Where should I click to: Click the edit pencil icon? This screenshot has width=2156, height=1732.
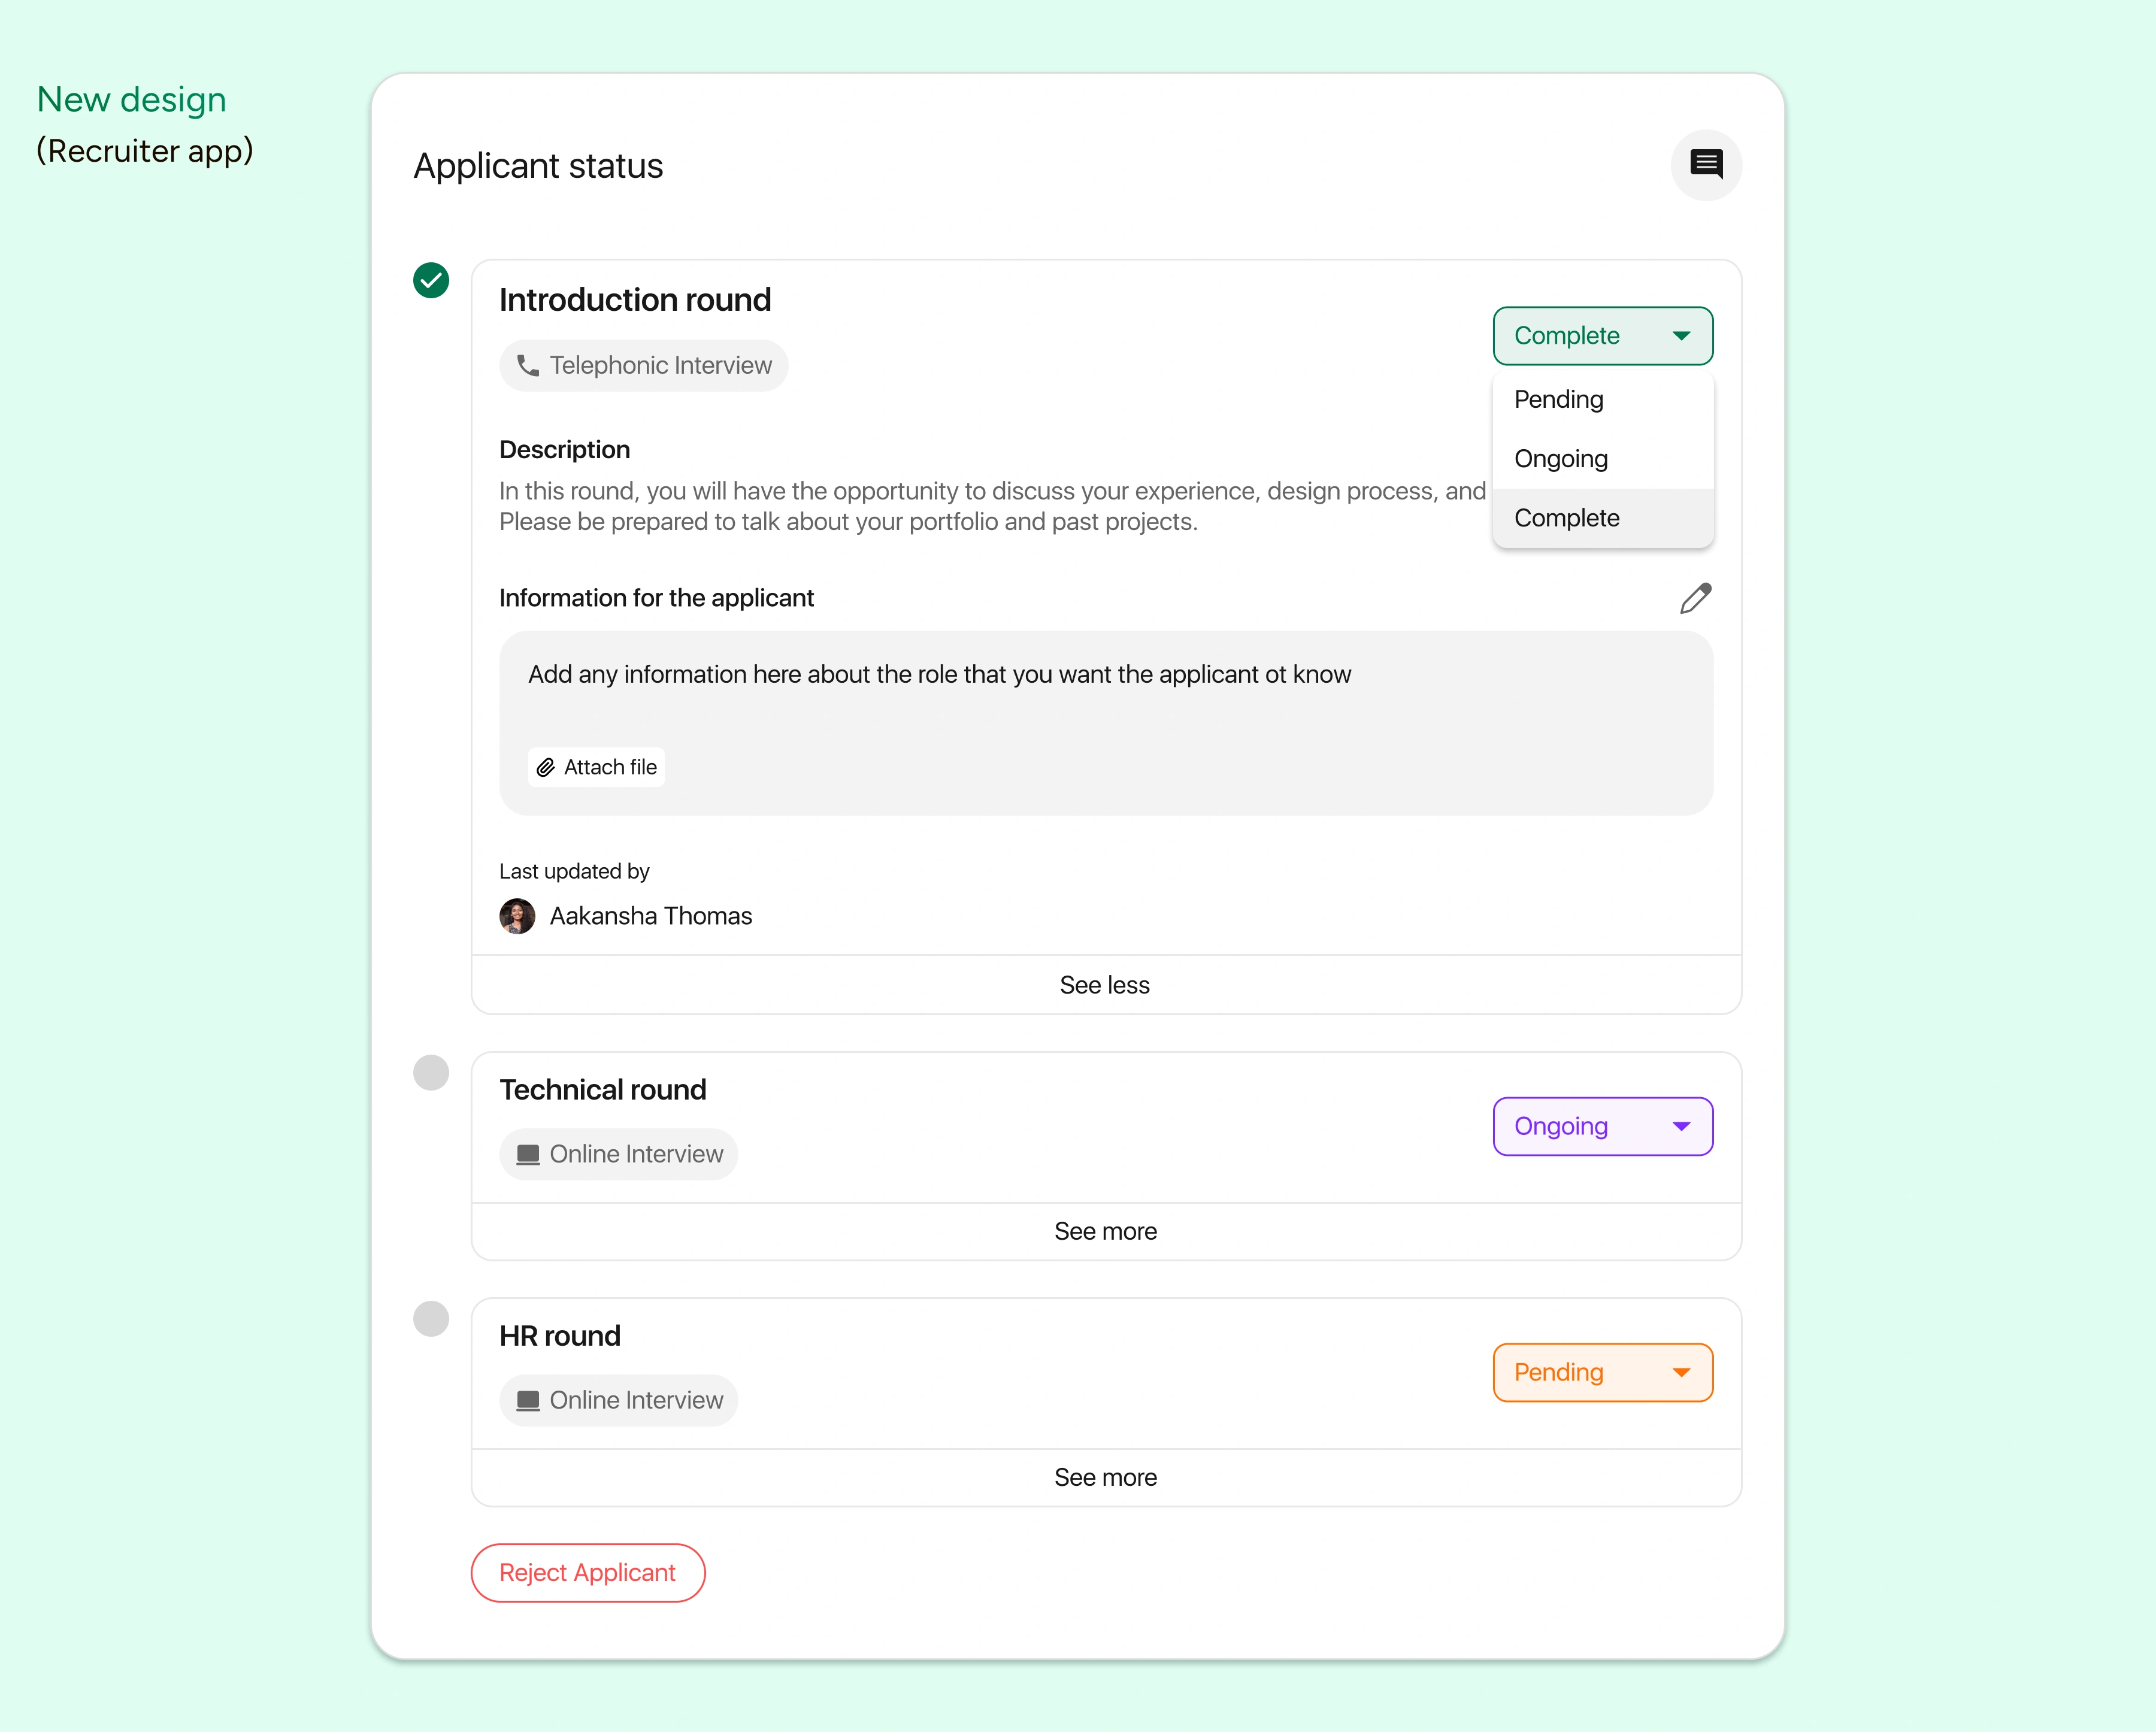click(1695, 598)
